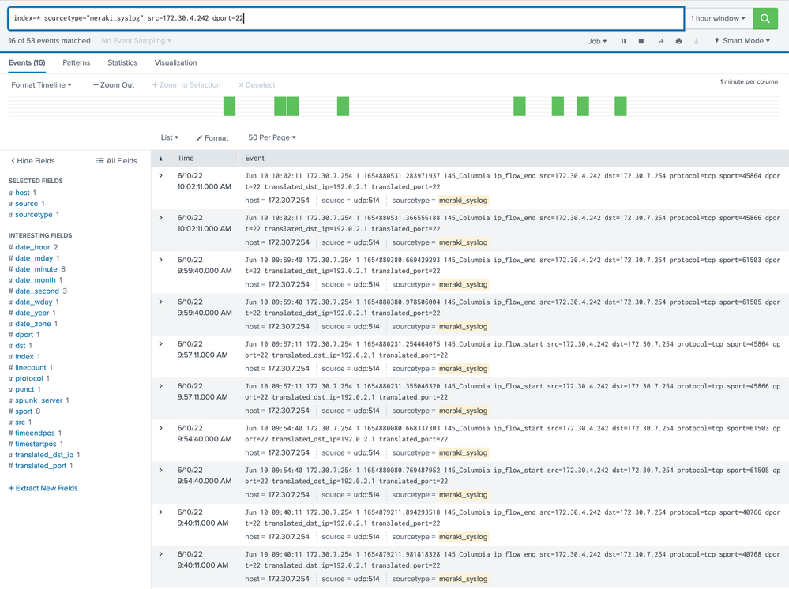Stop the search job
Viewport: 789px width, 589px height.
[641, 41]
